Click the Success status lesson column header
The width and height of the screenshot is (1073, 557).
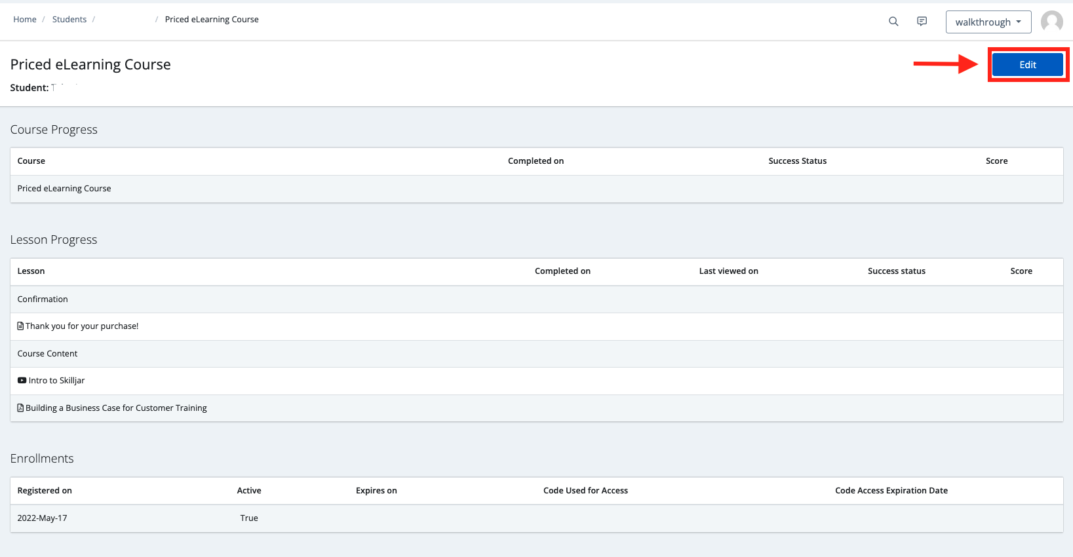(x=896, y=271)
